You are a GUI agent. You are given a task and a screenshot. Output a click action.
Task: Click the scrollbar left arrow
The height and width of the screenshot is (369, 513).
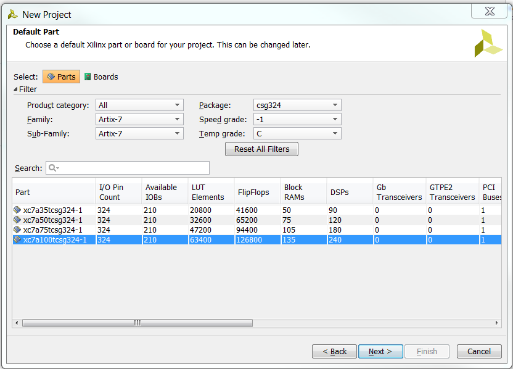click(x=17, y=323)
